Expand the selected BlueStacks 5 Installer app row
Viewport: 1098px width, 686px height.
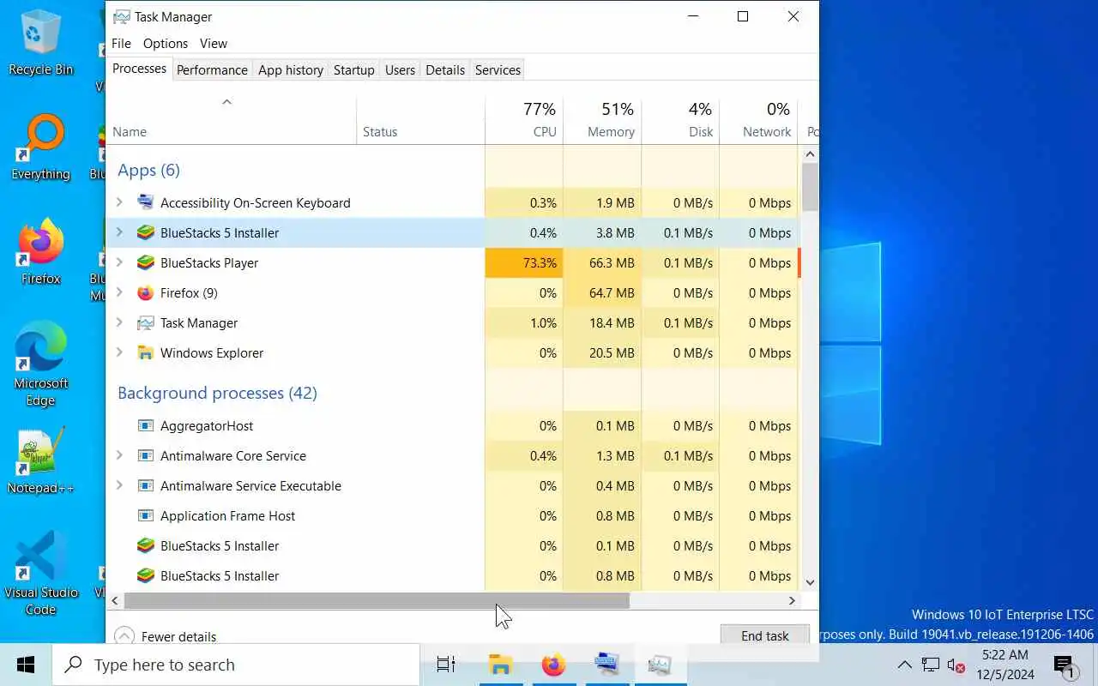(x=119, y=232)
